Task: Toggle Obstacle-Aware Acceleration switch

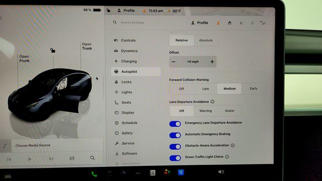Action: pos(175,146)
